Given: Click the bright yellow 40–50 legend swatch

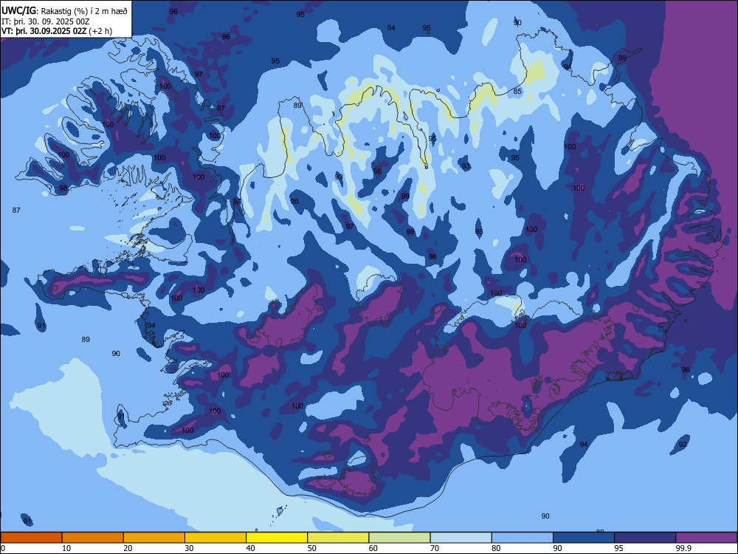Looking at the screenshot, I should click(277, 538).
